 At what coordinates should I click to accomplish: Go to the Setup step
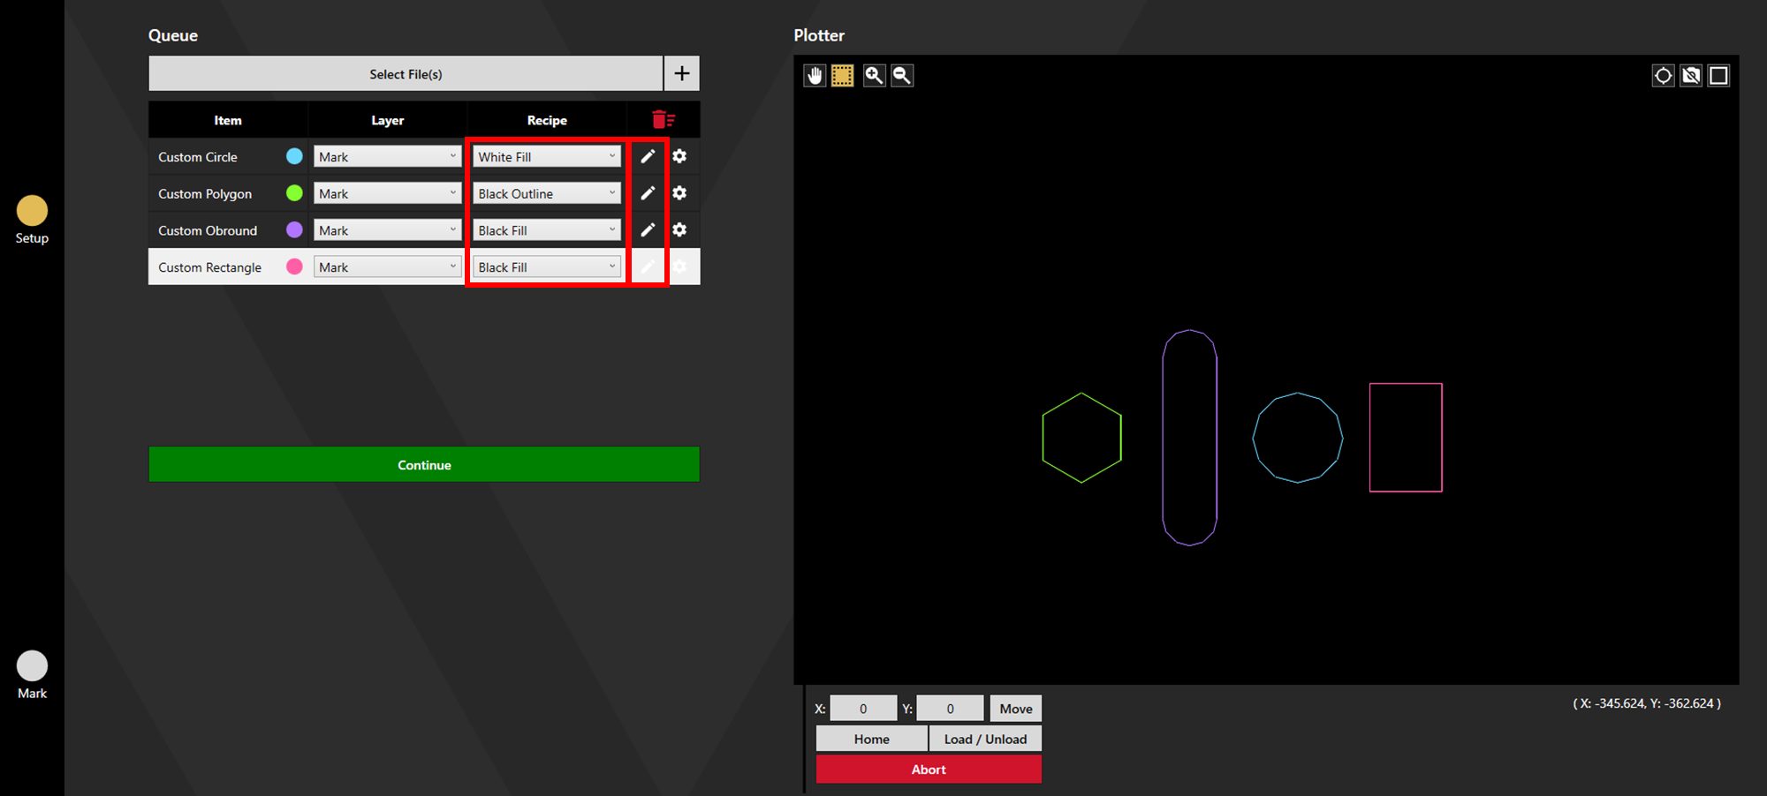32,220
